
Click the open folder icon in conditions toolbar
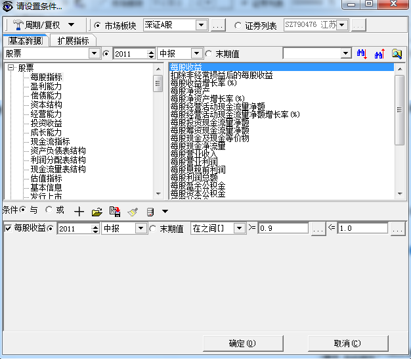tap(97, 211)
